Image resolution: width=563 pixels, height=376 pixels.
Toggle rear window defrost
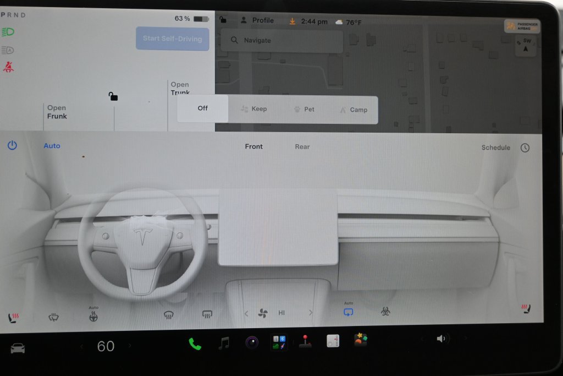pyautogui.click(x=207, y=314)
